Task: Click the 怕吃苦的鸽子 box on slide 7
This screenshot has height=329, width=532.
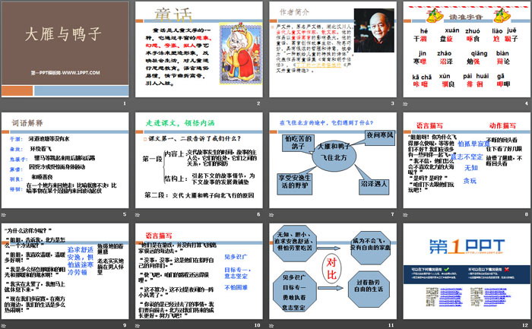Action: click(298, 143)
